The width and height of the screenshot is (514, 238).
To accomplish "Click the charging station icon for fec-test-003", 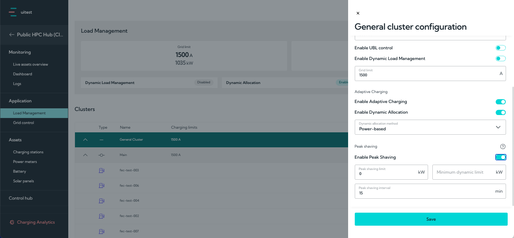I will tap(102, 170).
